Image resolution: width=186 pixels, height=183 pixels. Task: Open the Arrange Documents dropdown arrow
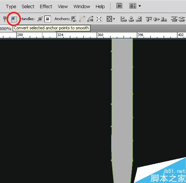click(139, 6)
